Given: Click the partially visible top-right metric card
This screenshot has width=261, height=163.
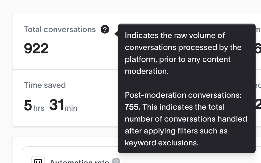Looking at the screenshot, I should point(243,42).
